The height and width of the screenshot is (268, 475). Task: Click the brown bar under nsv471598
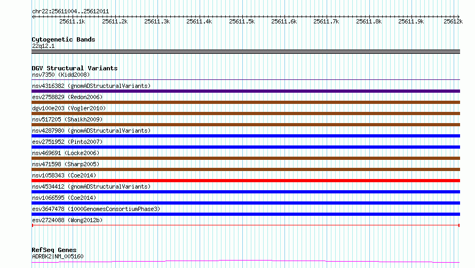coord(246,169)
